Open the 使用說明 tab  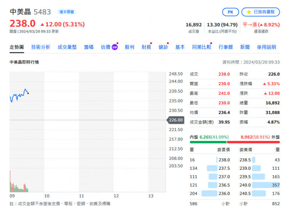pyautogui.click(x=266, y=47)
